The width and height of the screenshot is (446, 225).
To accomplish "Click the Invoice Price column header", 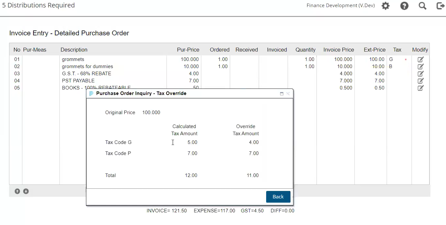I will (338, 50).
